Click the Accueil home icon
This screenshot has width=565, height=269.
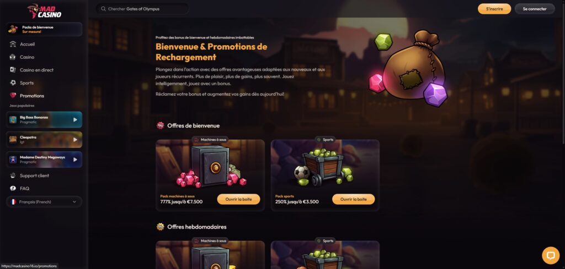coord(13,44)
